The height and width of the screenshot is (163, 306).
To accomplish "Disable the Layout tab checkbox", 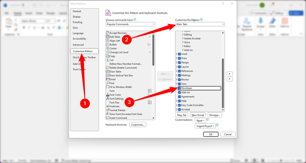I will pyautogui.click(x=180, y=67).
